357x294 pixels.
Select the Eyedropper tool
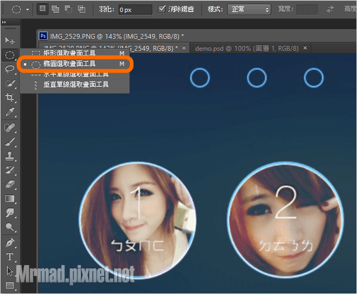[x=10, y=112]
